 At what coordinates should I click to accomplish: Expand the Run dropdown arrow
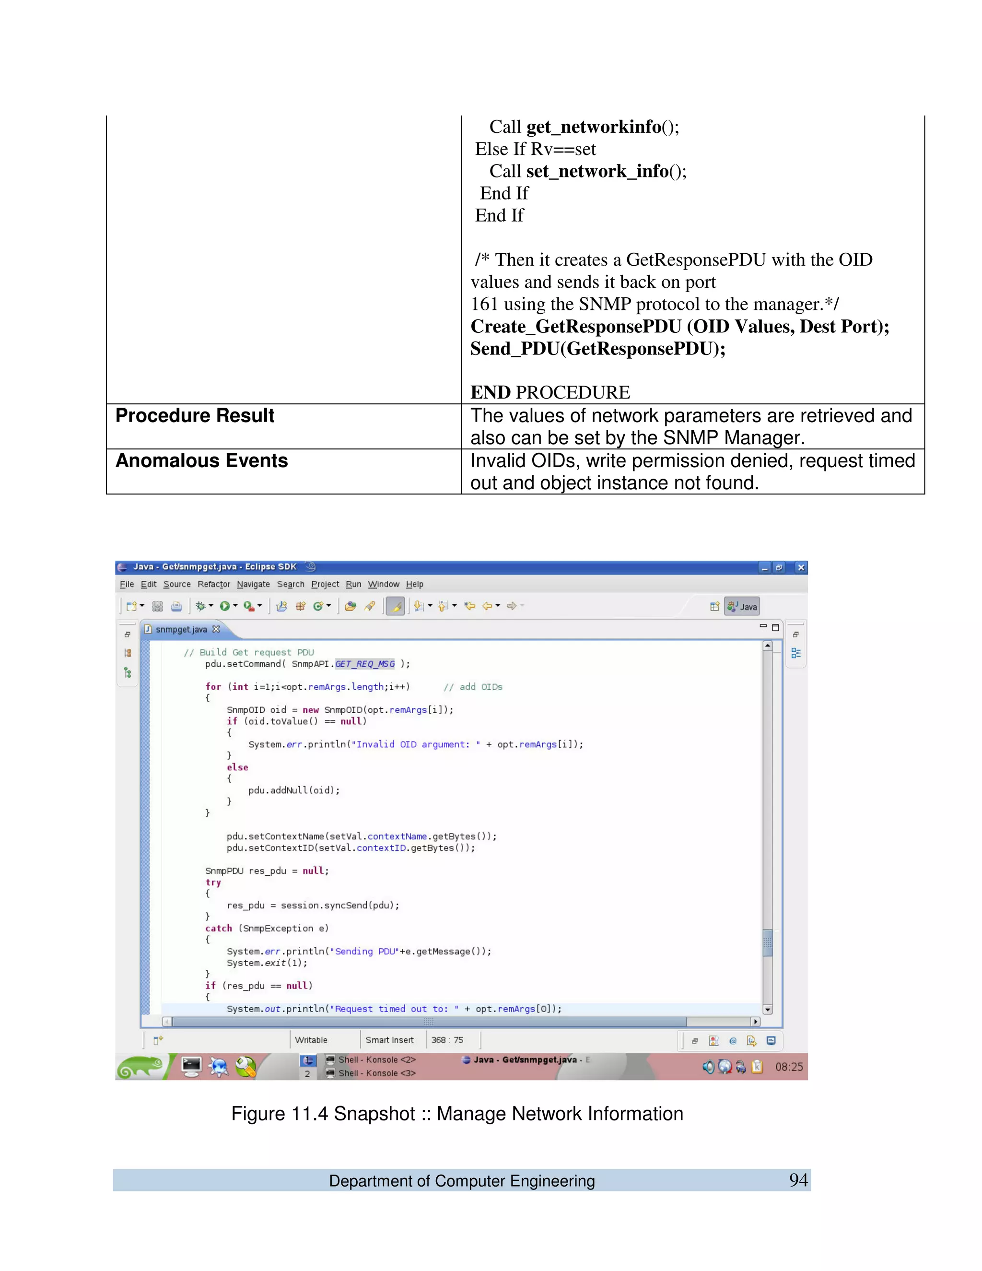tap(235, 606)
